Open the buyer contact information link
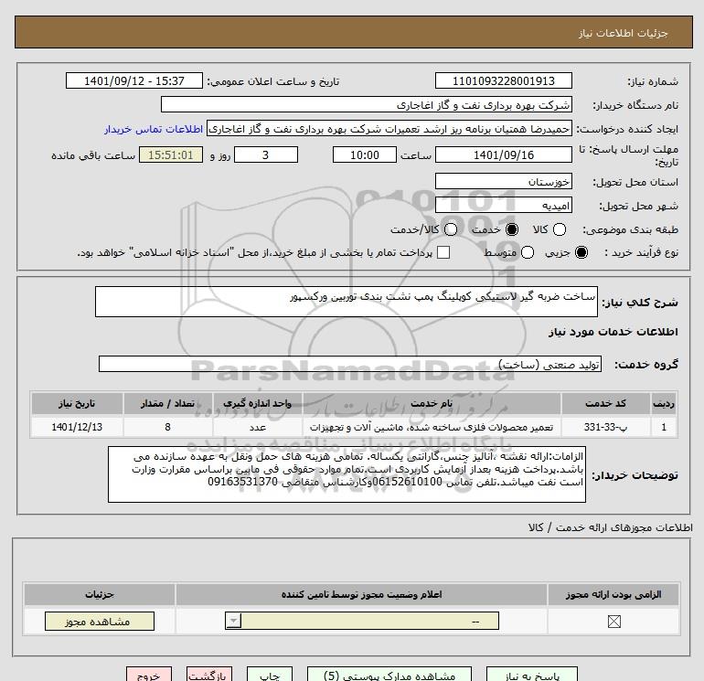 tap(154, 129)
